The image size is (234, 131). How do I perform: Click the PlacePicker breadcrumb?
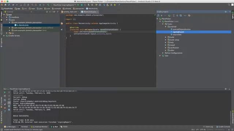click(7, 9)
